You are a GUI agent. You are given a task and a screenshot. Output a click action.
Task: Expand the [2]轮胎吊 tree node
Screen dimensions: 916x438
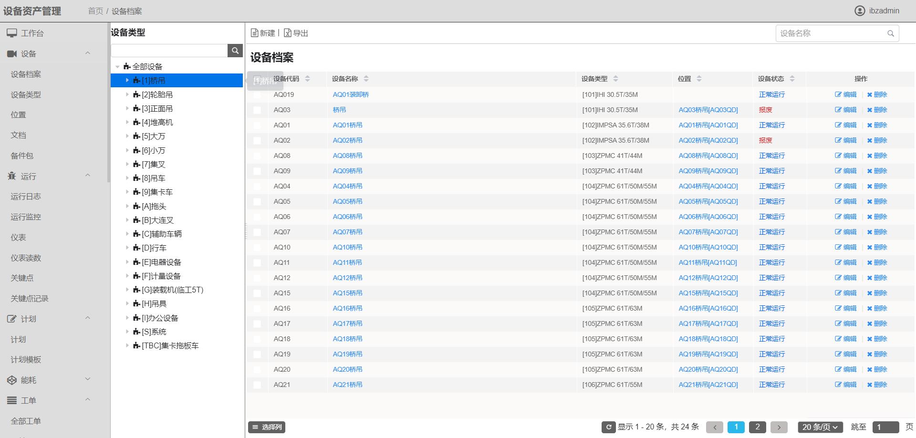tap(127, 94)
